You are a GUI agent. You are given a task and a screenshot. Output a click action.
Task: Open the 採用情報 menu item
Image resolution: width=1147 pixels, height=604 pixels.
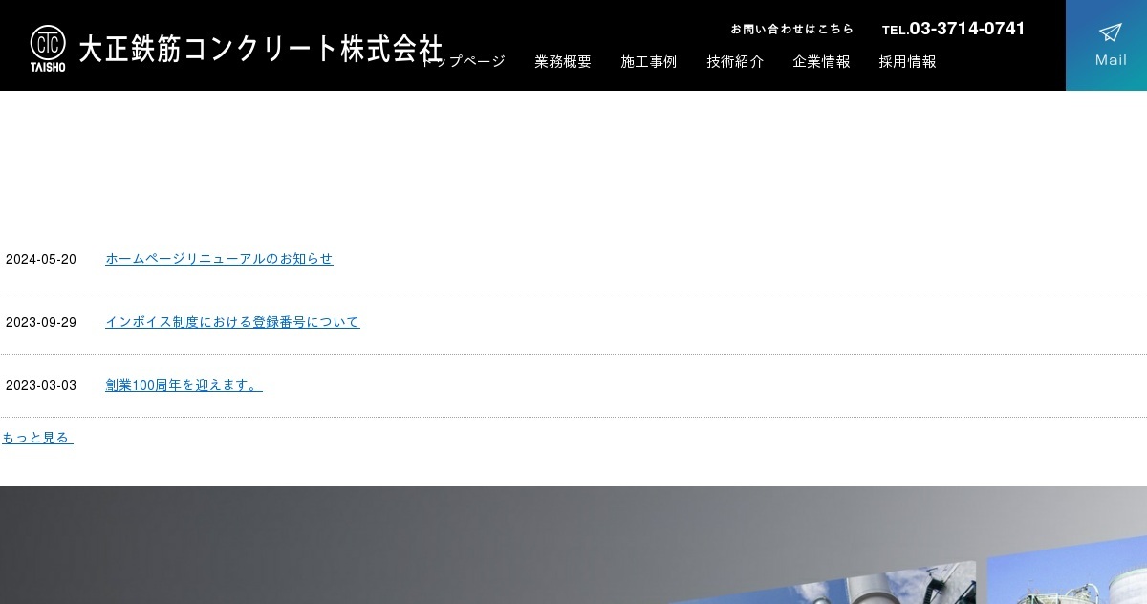click(x=907, y=61)
